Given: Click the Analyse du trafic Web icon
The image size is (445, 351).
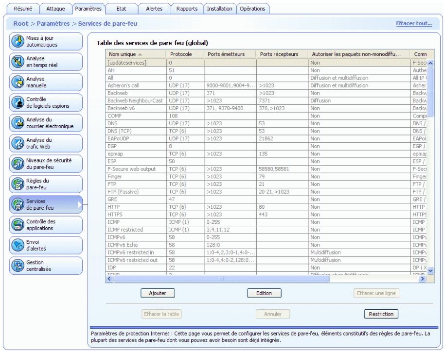Looking at the screenshot, I should [x=18, y=143].
